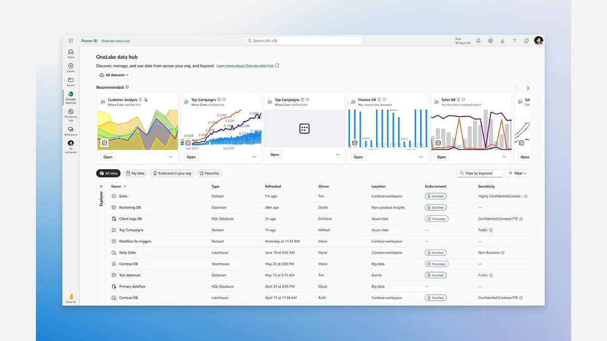Screen dimensions: 607x341
Task: Open the help question mark icon
Action: pos(514,41)
